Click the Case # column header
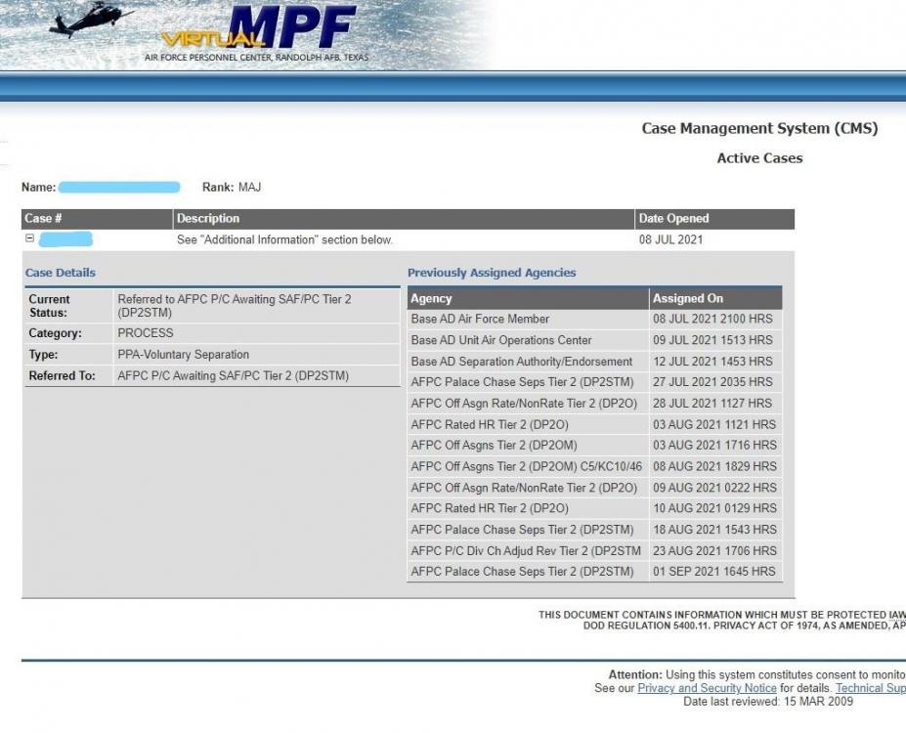Screen dimensions: 906x733 click(x=44, y=218)
